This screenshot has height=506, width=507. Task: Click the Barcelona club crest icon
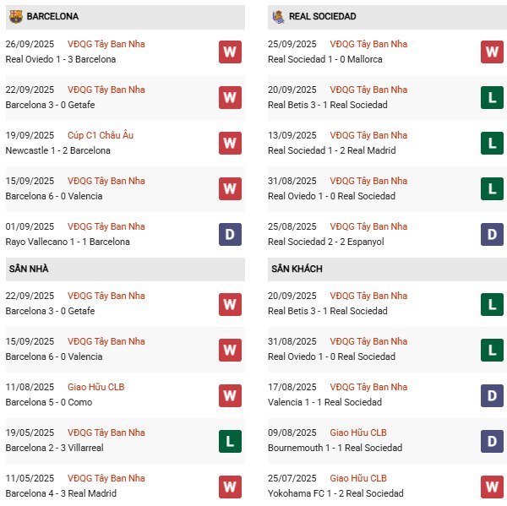tap(15, 16)
